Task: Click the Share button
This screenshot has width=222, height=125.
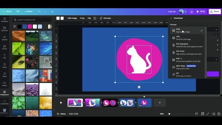Action: (x=215, y=11)
